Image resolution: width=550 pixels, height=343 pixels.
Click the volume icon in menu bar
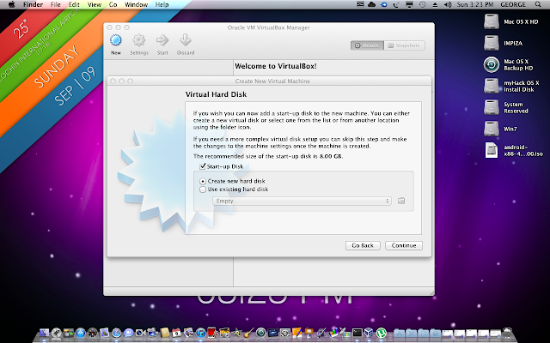[x=448, y=4]
